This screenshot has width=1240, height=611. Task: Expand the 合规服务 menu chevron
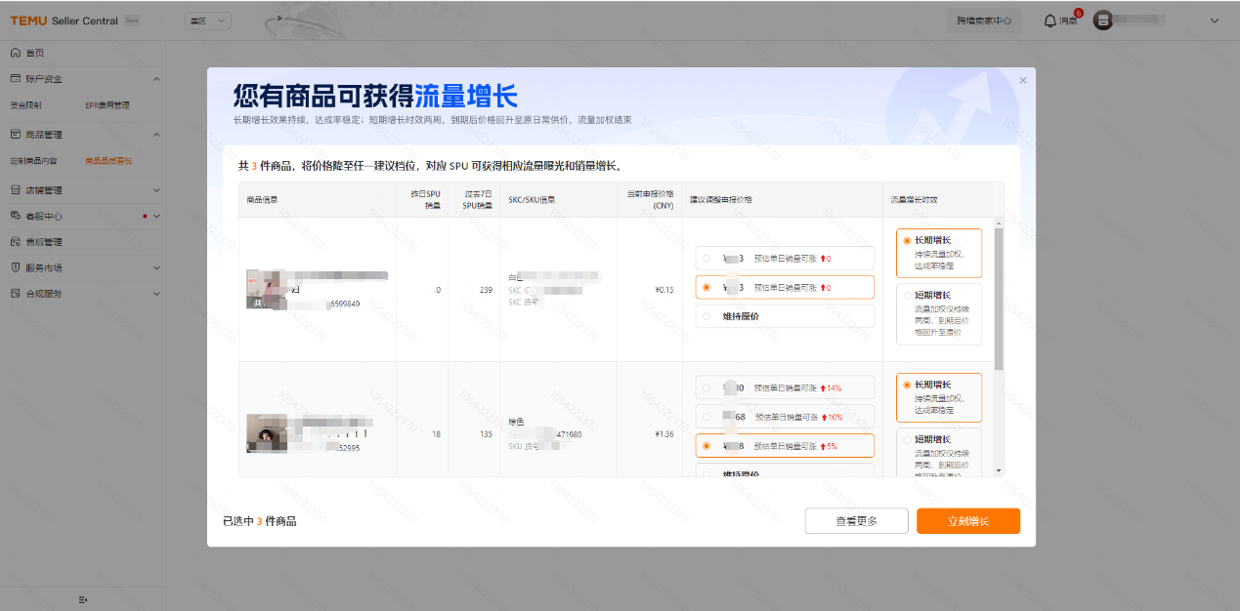click(156, 294)
